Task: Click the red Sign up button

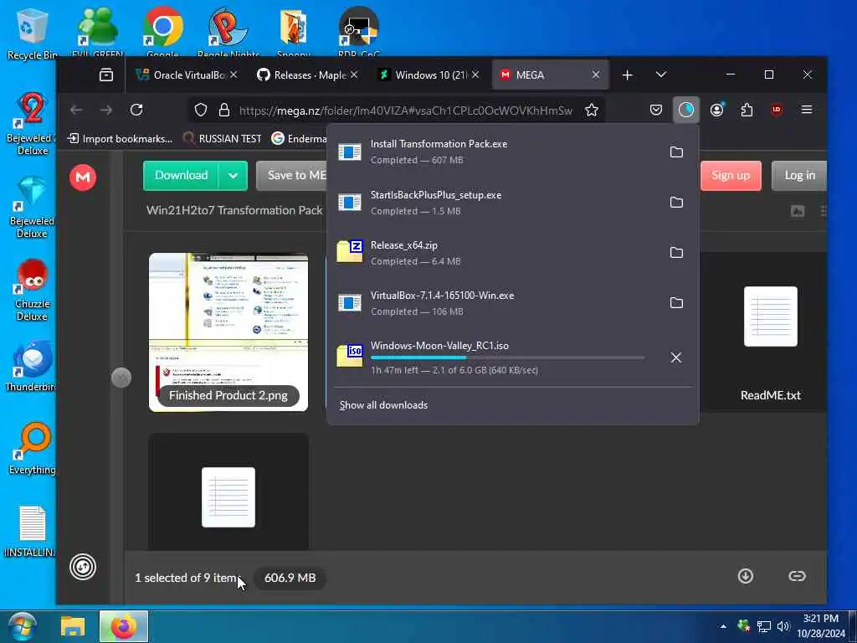Action: coord(730,176)
